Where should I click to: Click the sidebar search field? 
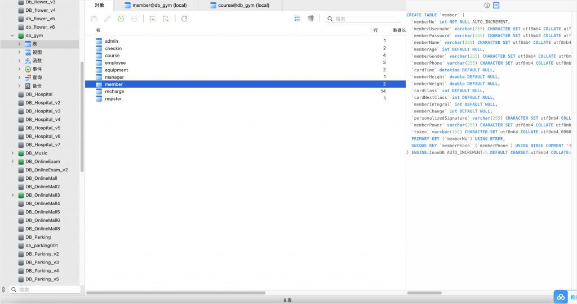point(45,289)
